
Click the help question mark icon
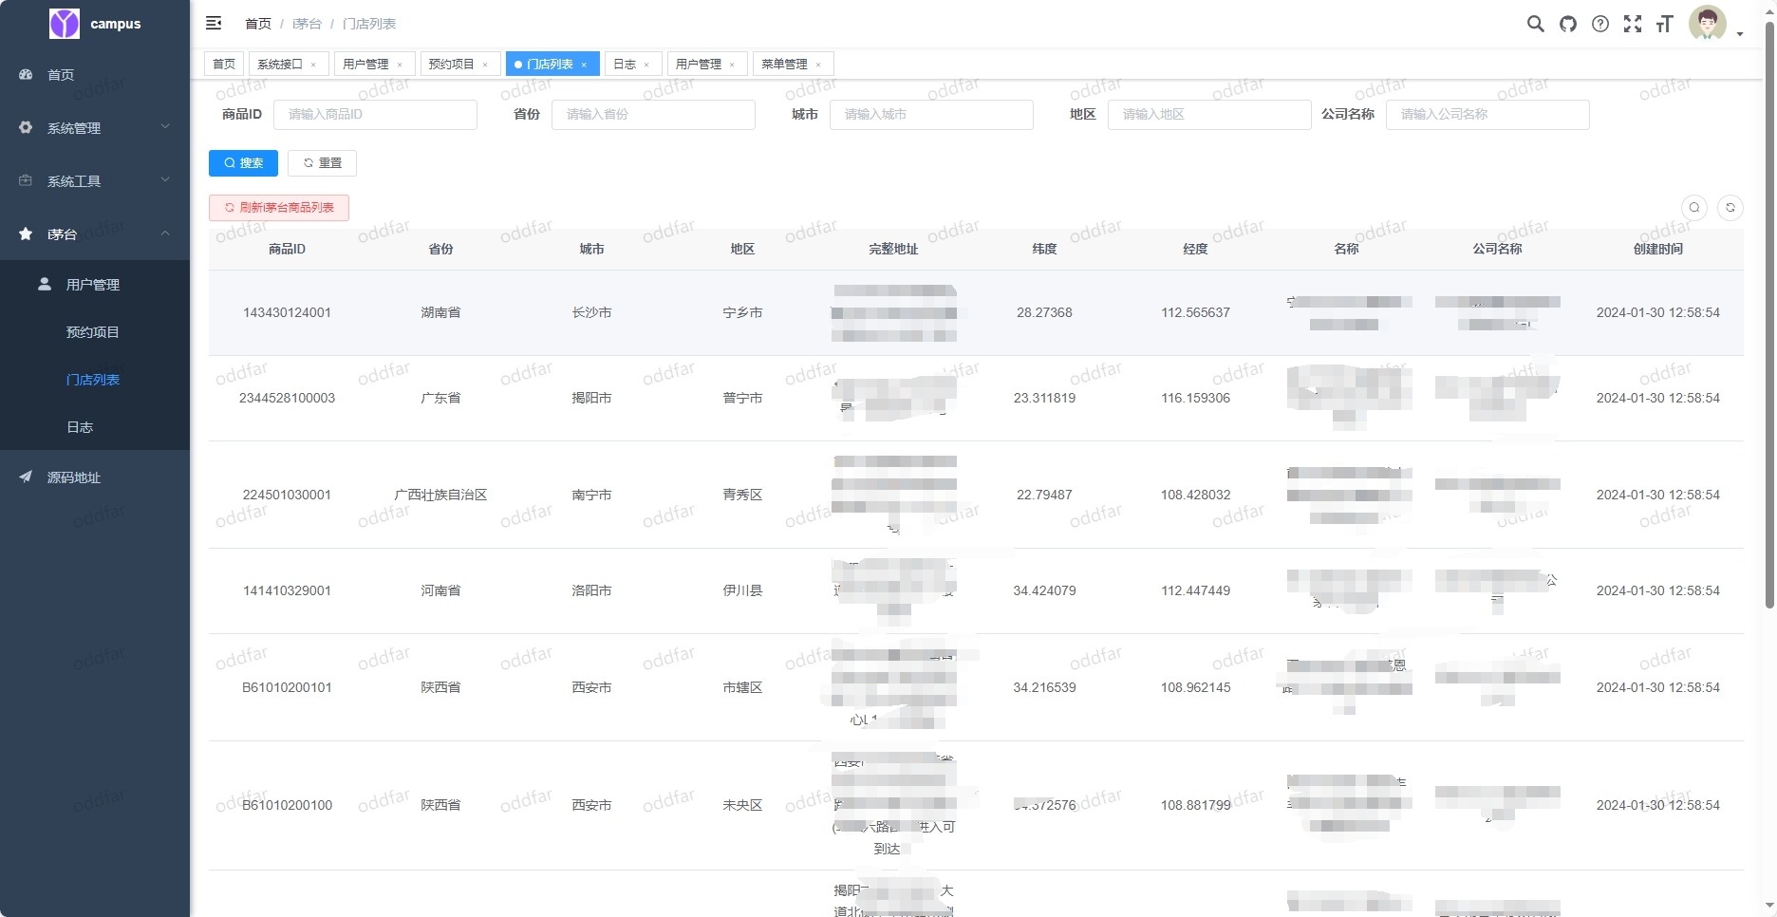[x=1599, y=24]
